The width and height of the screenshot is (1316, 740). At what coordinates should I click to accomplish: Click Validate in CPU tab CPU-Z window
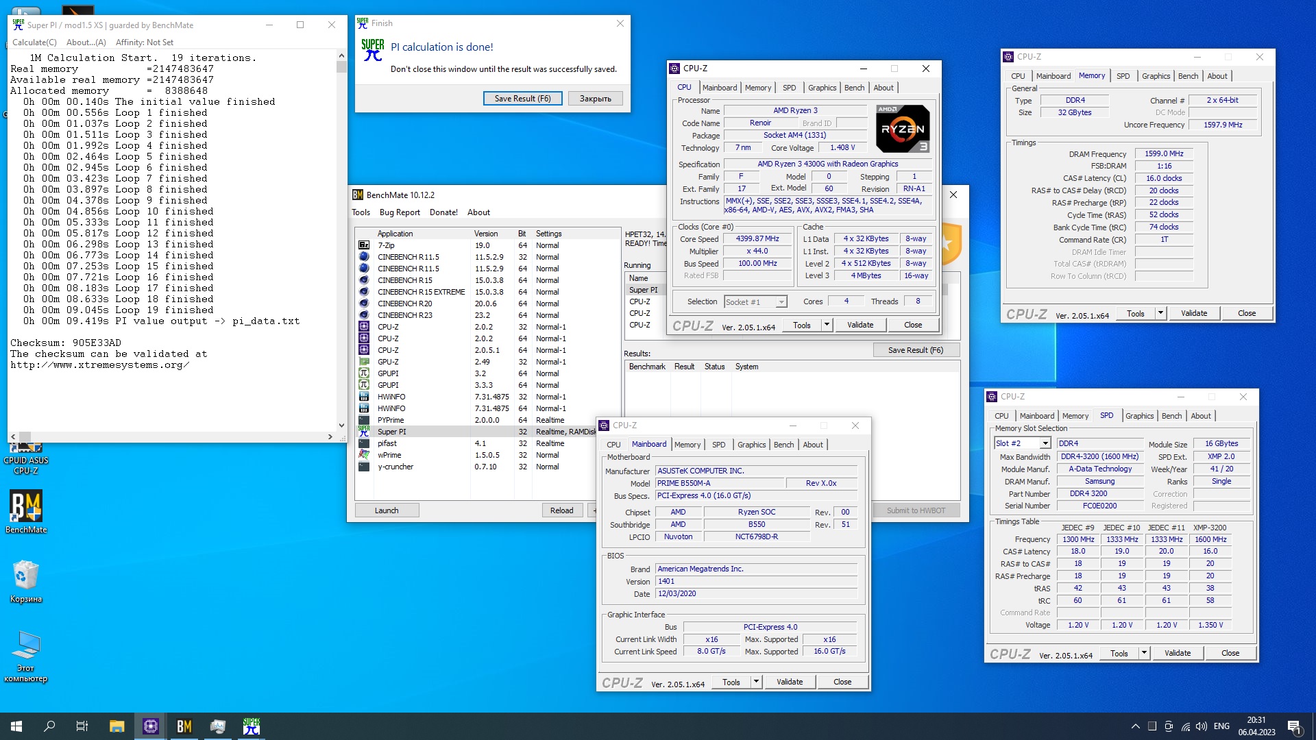pyautogui.click(x=860, y=325)
